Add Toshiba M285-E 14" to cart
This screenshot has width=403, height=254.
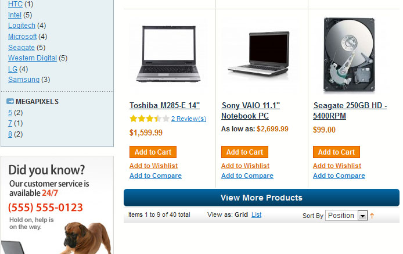pos(153,152)
